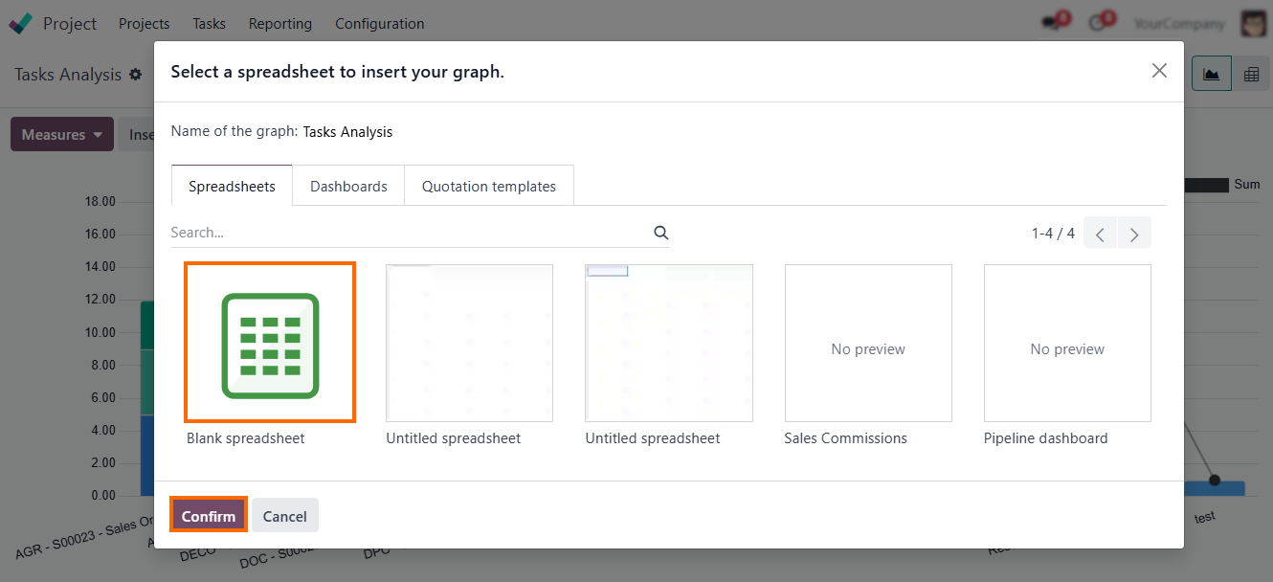Click the search magnifier icon
The image size is (1273, 582).
[x=660, y=233]
